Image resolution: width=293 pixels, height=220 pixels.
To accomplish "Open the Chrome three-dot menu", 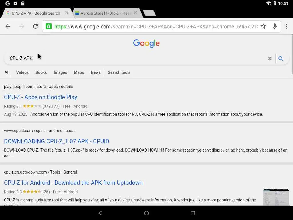I will (x=286, y=26).
